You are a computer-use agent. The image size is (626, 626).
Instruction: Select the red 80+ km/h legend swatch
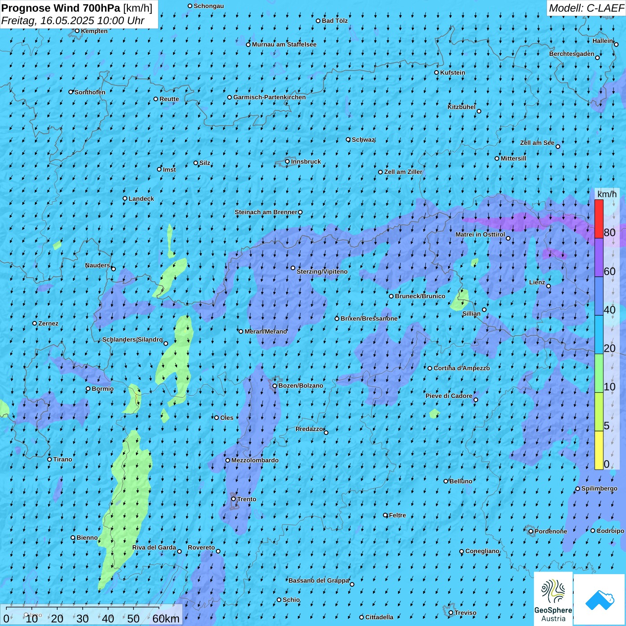(599, 219)
